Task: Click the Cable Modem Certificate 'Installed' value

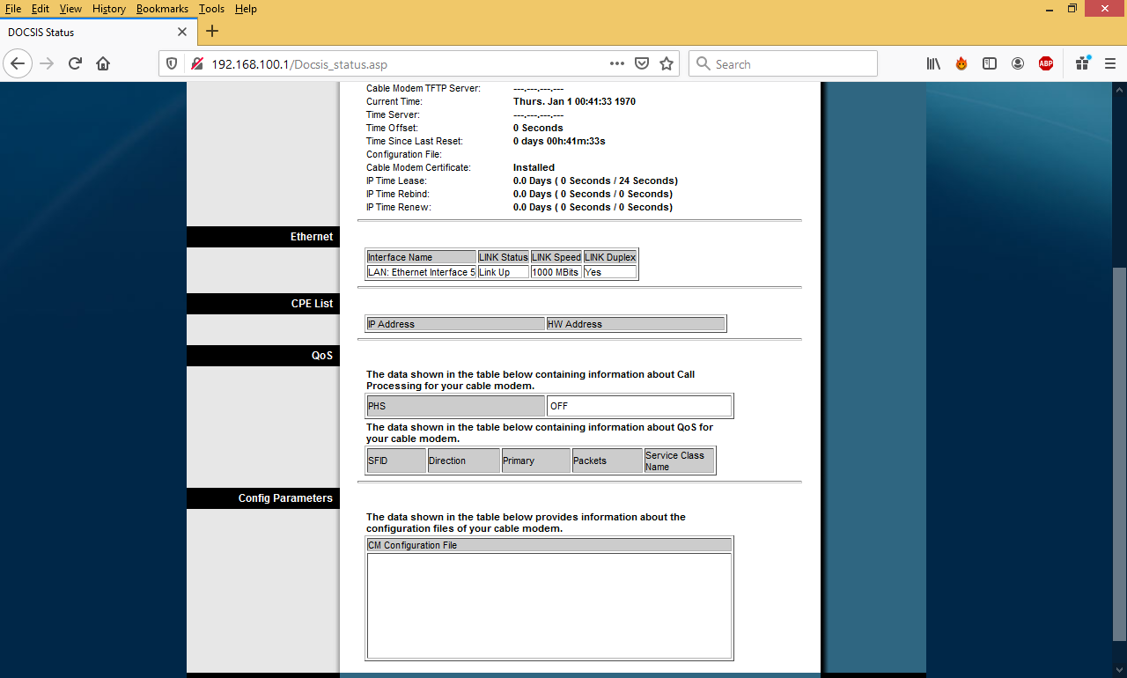Action: click(x=534, y=167)
